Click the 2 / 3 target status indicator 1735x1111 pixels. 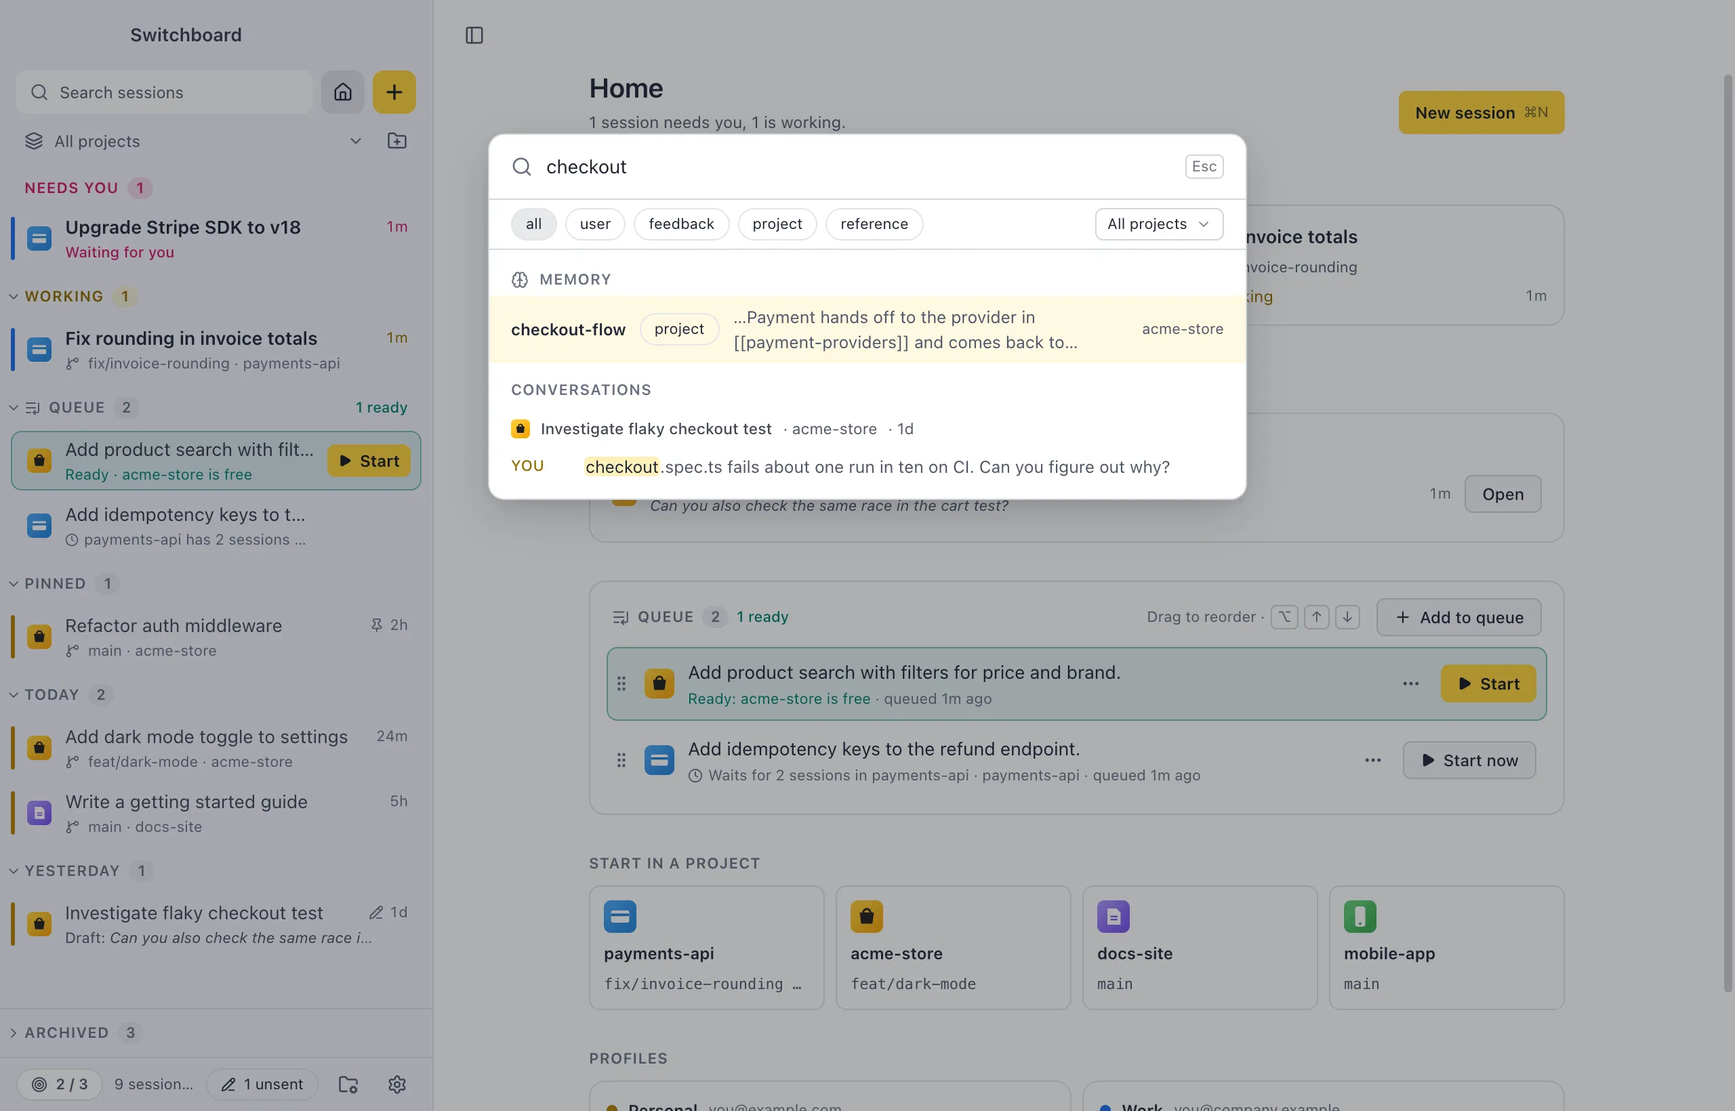coord(59,1085)
